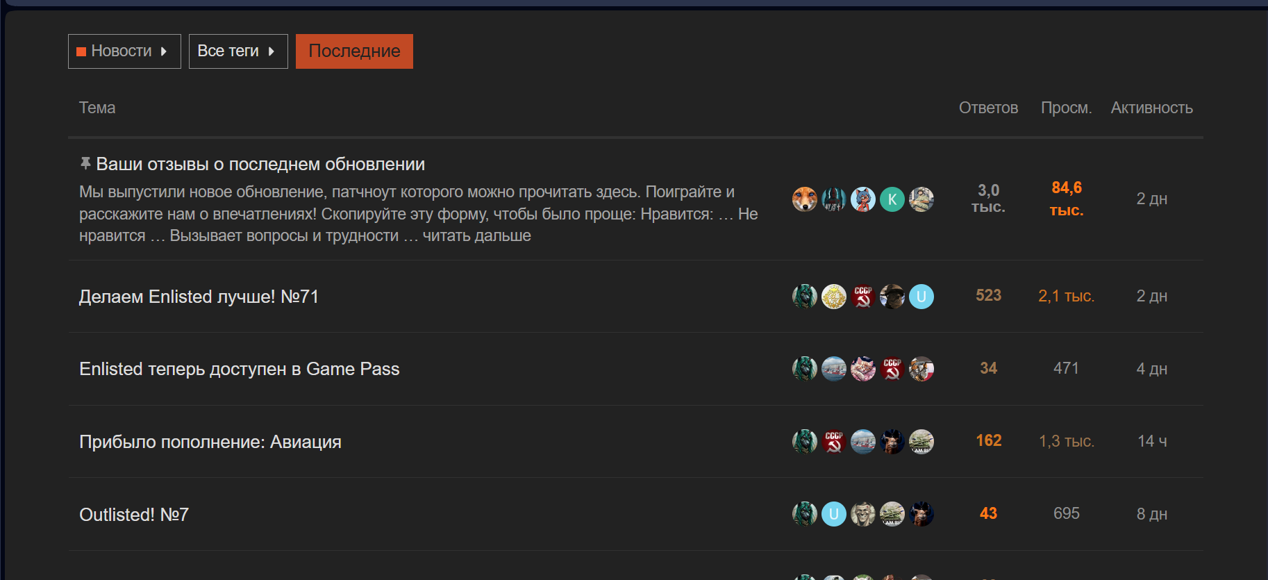Viewport: 1268px width, 580px height.
Task: Click СССР avatar in Делаем Enlisted лучше row
Action: [863, 297]
